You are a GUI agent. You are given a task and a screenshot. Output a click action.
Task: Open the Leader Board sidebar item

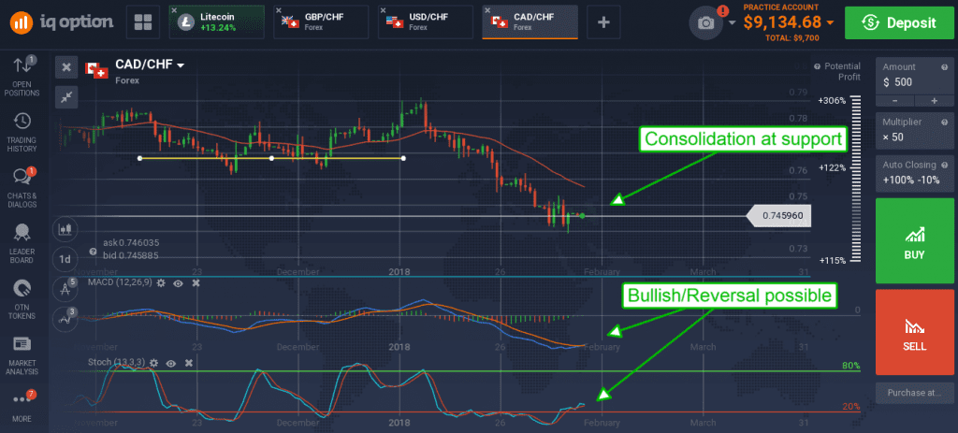[x=22, y=244]
